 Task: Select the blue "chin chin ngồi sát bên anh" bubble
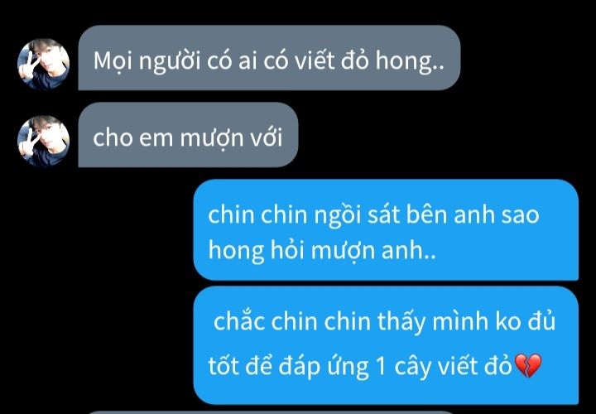coord(386,229)
